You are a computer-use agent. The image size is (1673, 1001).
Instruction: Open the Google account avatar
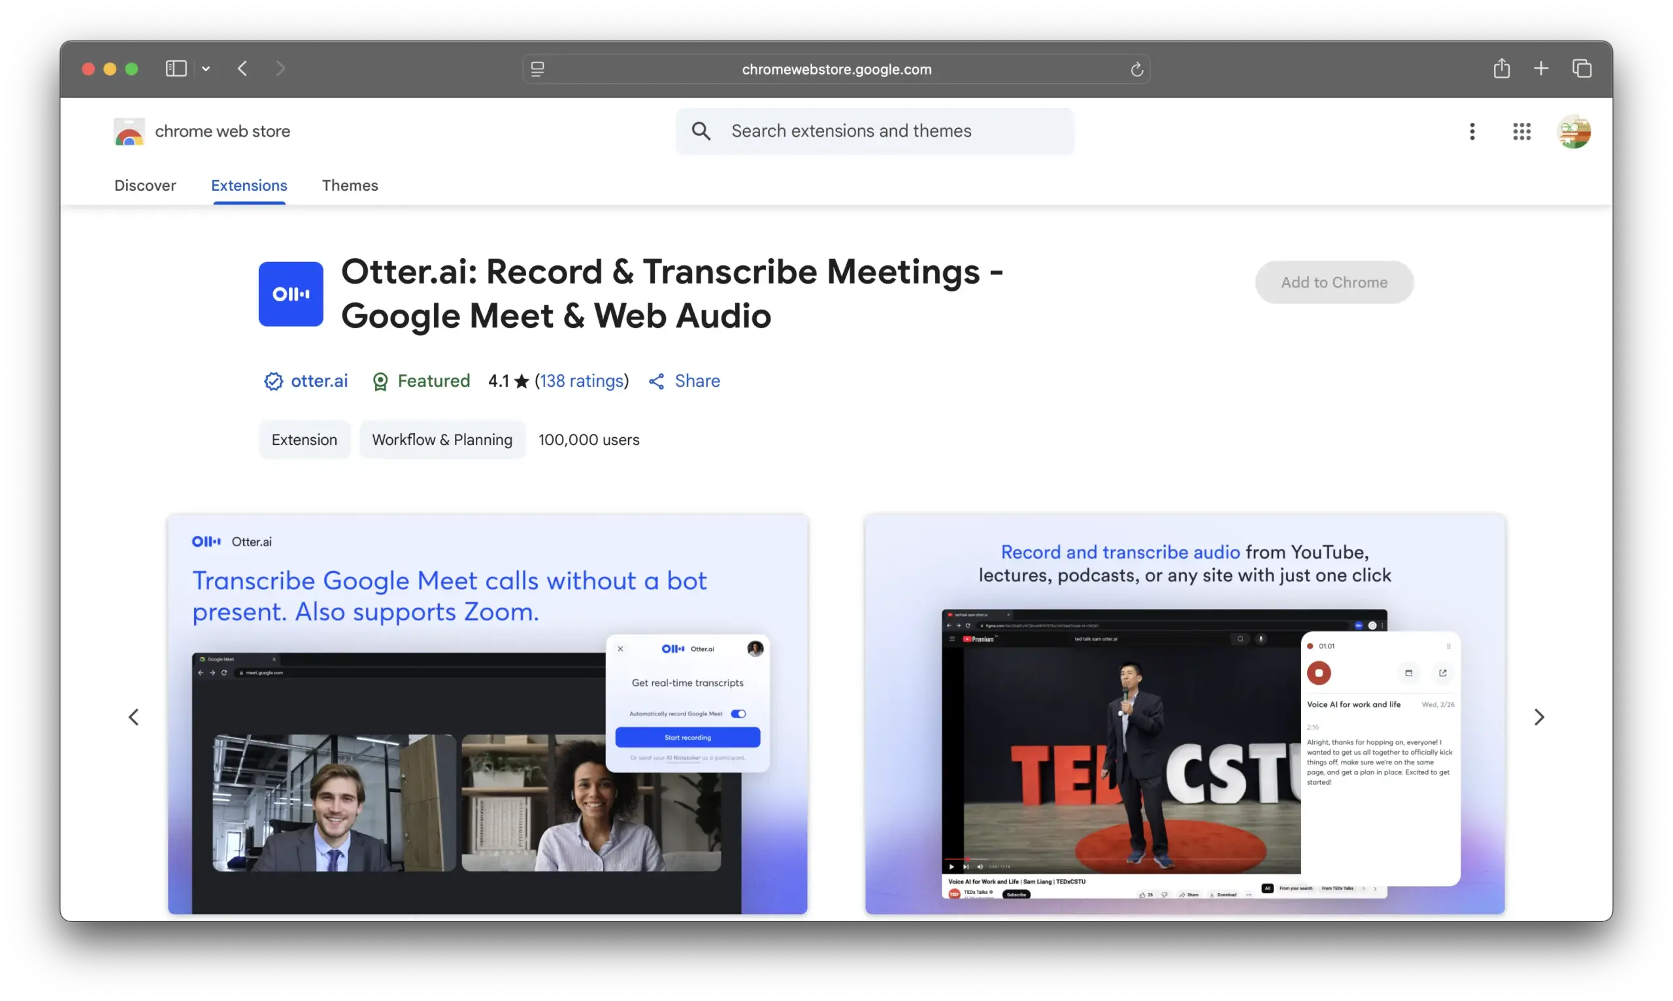pyautogui.click(x=1574, y=131)
